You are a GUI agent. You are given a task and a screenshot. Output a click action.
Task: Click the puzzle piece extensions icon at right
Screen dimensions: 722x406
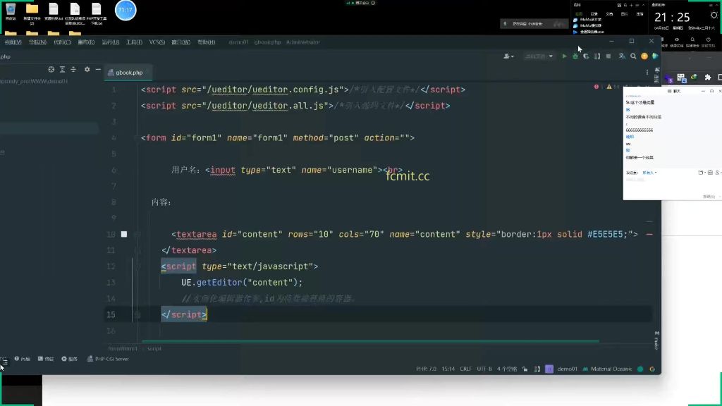click(708, 78)
